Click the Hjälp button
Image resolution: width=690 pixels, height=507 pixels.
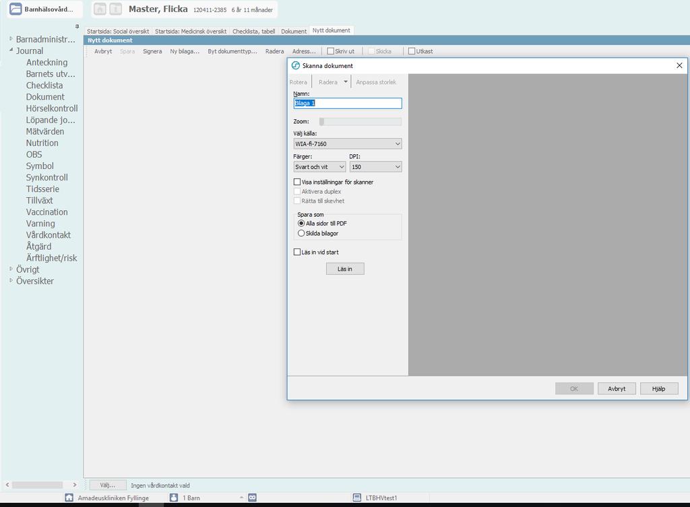(x=659, y=388)
